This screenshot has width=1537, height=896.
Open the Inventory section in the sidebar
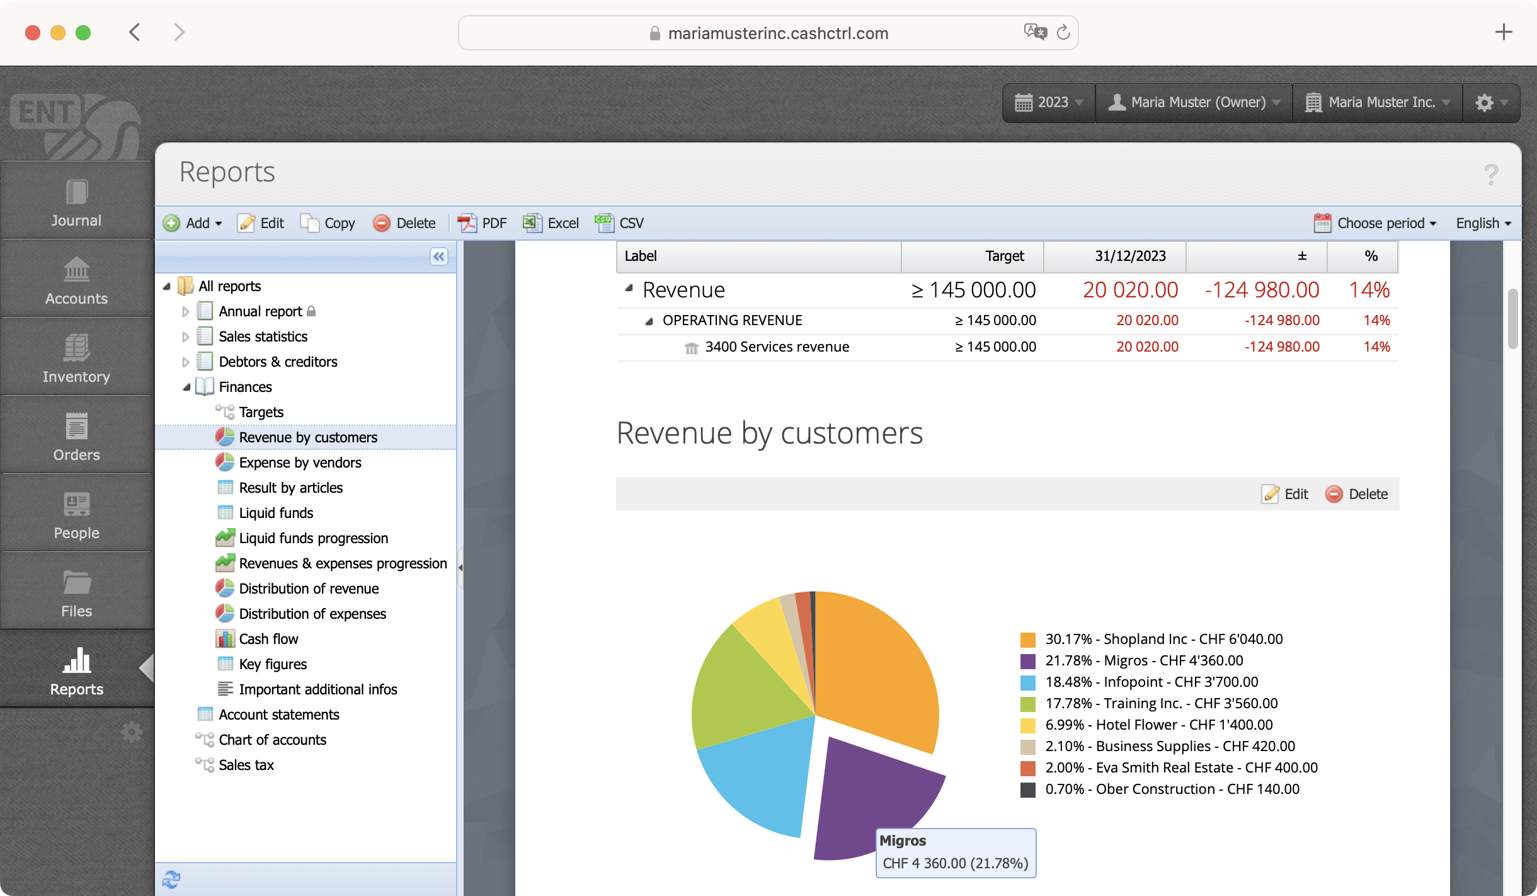pos(76,359)
